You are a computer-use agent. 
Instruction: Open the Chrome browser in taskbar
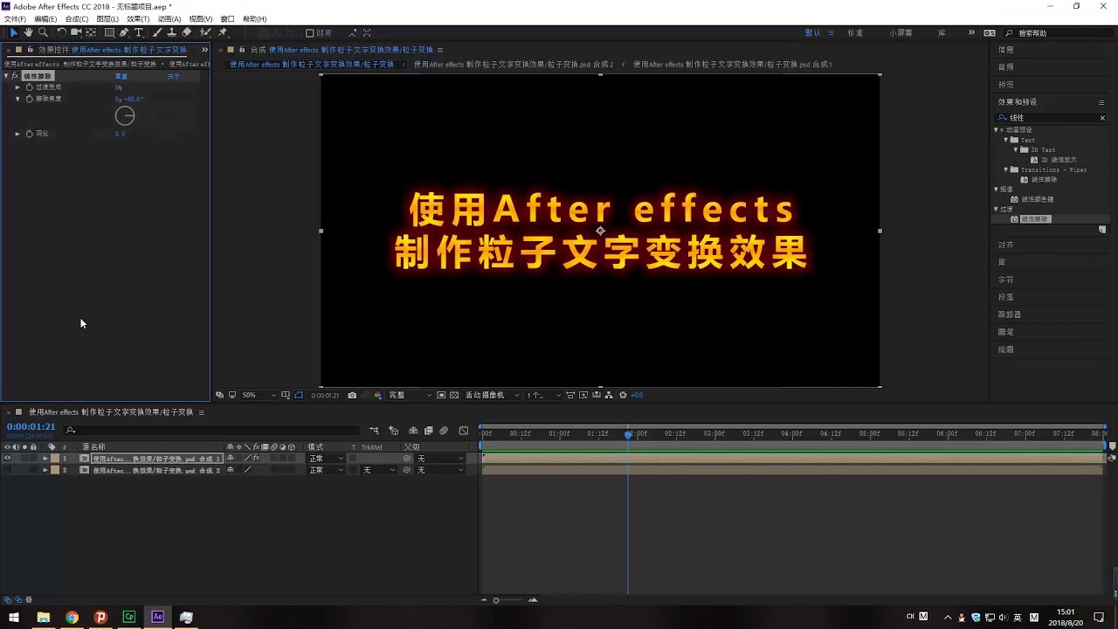(x=72, y=617)
